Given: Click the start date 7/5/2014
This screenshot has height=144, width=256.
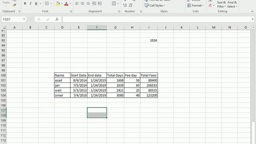Looking at the screenshot, I should click(x=79, y=85).
